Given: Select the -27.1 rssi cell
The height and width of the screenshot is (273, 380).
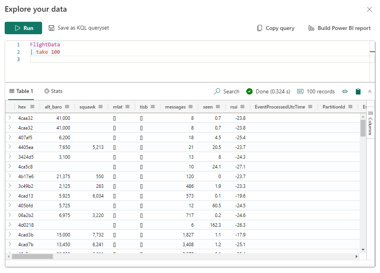Looking at the screenshot, I should click(x=240, y=167).
